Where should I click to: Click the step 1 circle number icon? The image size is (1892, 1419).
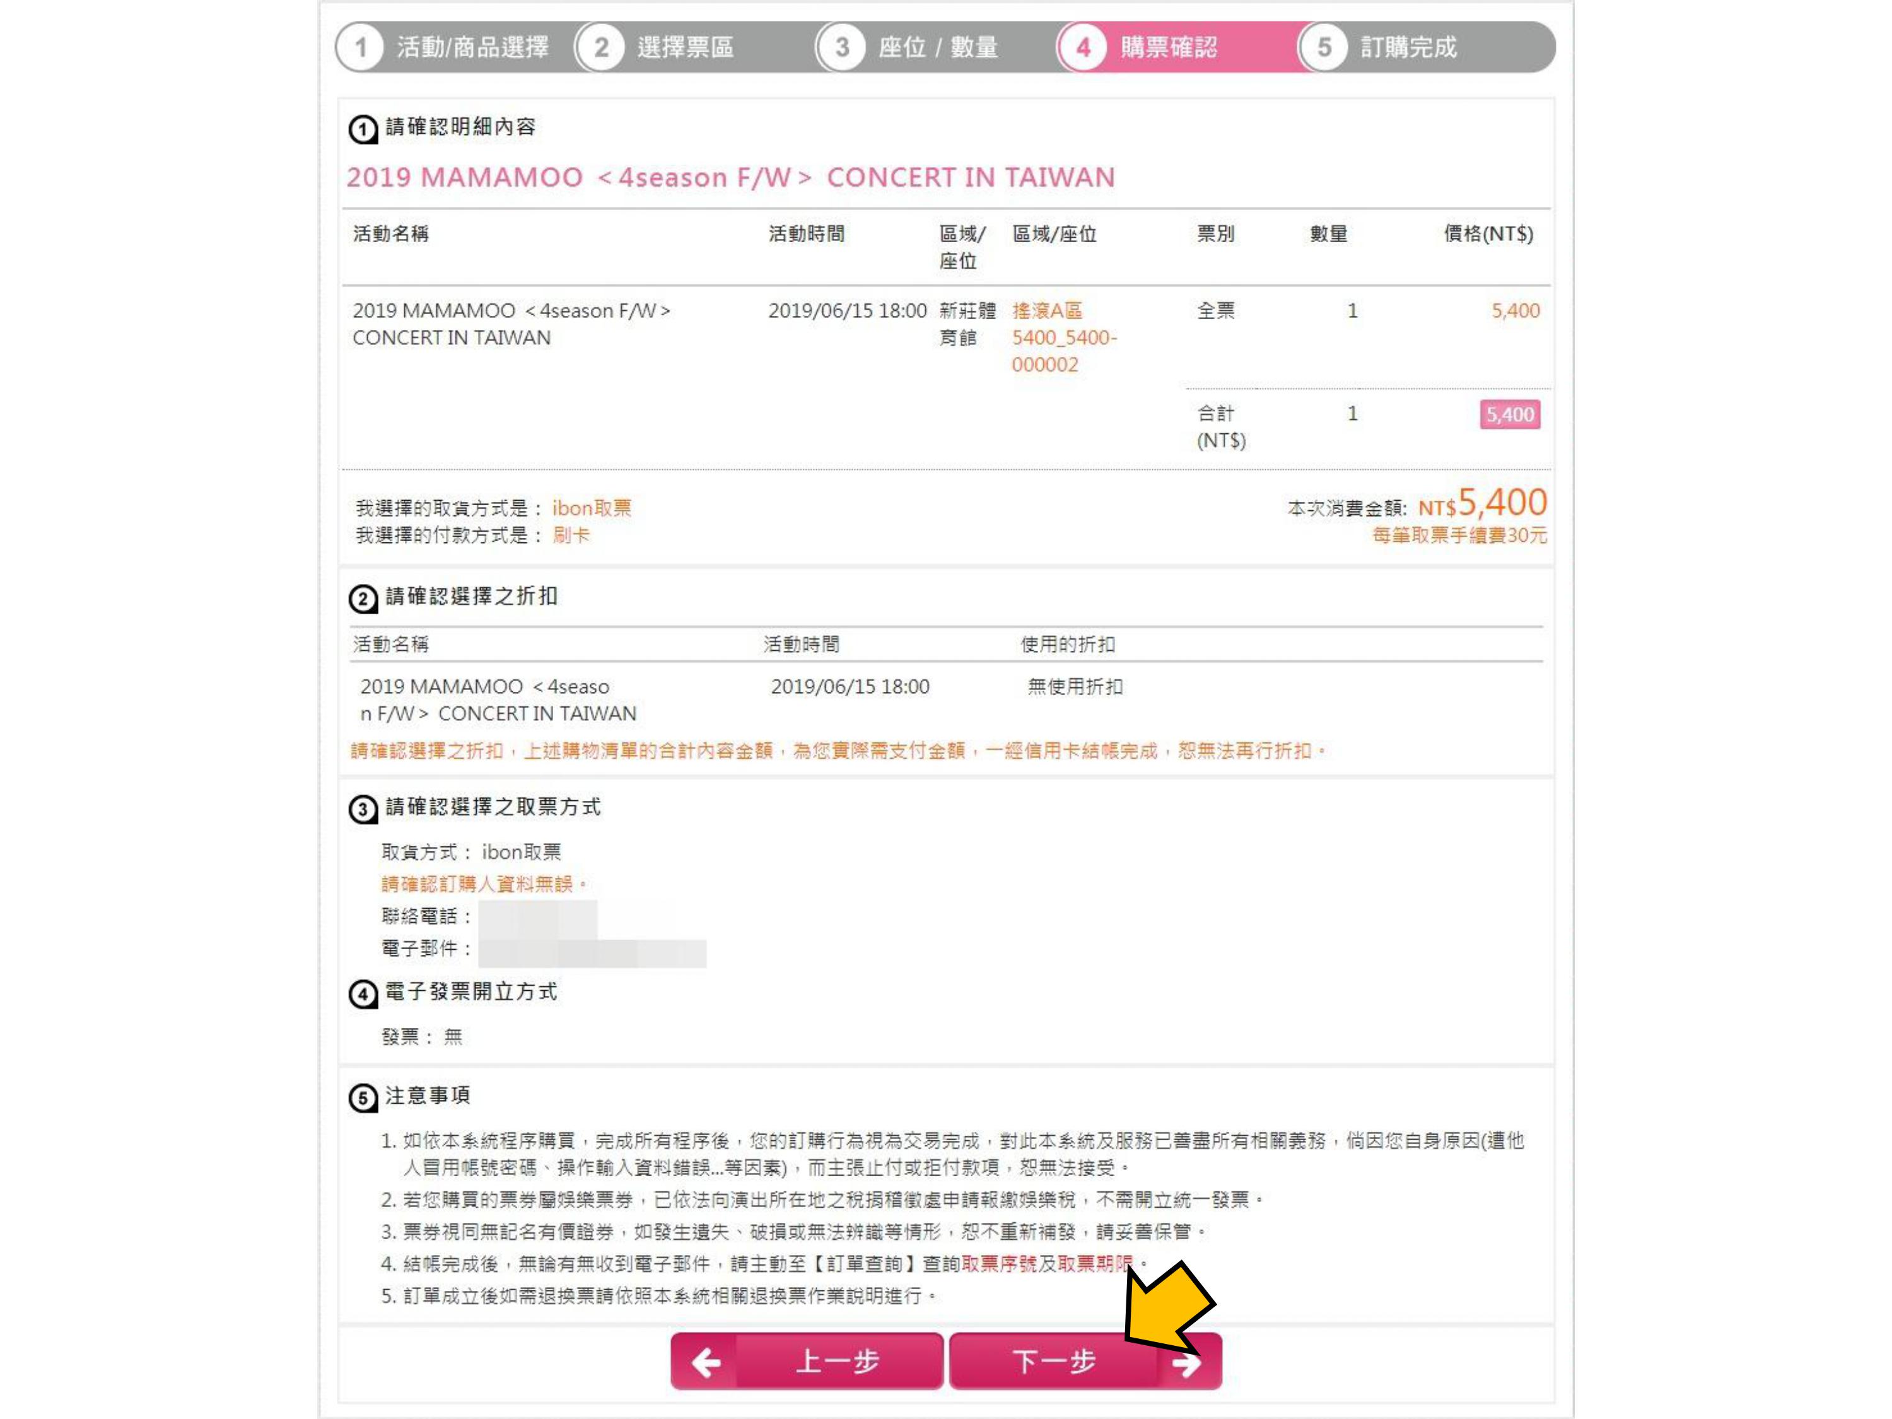[361, 48]
